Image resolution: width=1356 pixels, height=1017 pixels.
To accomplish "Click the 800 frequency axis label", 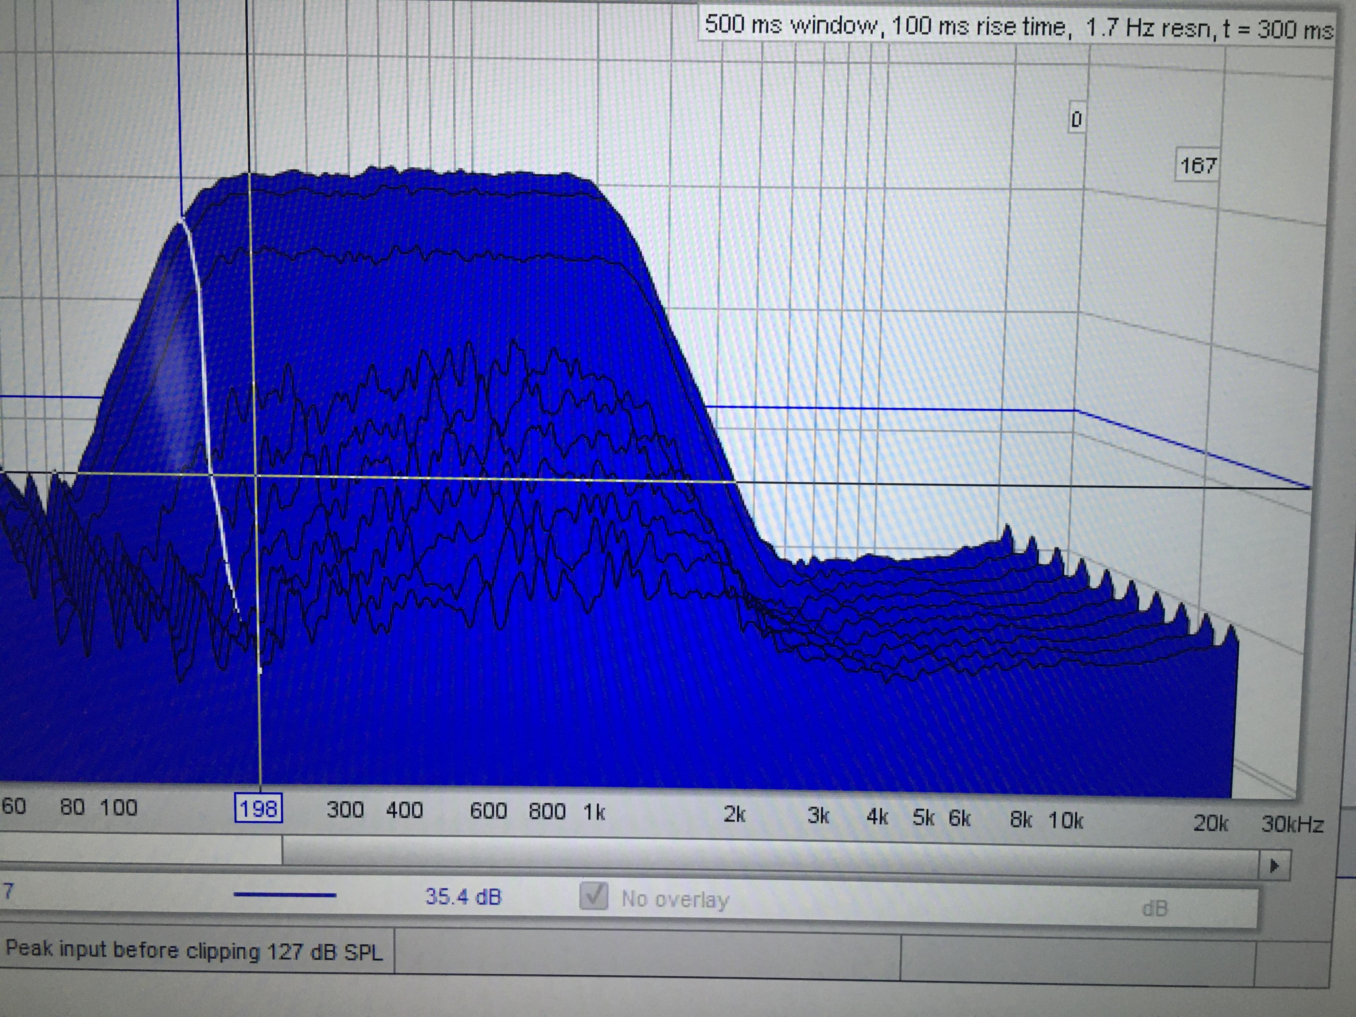I will pos(547,811).
